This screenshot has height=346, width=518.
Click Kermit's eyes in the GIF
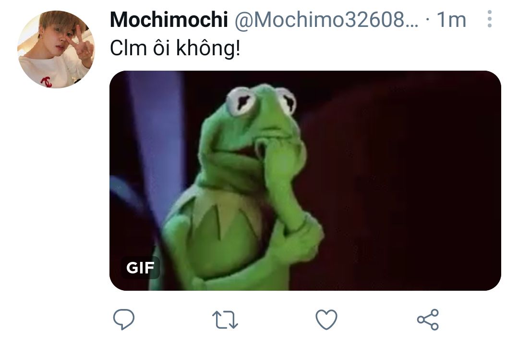click(261, 101)
